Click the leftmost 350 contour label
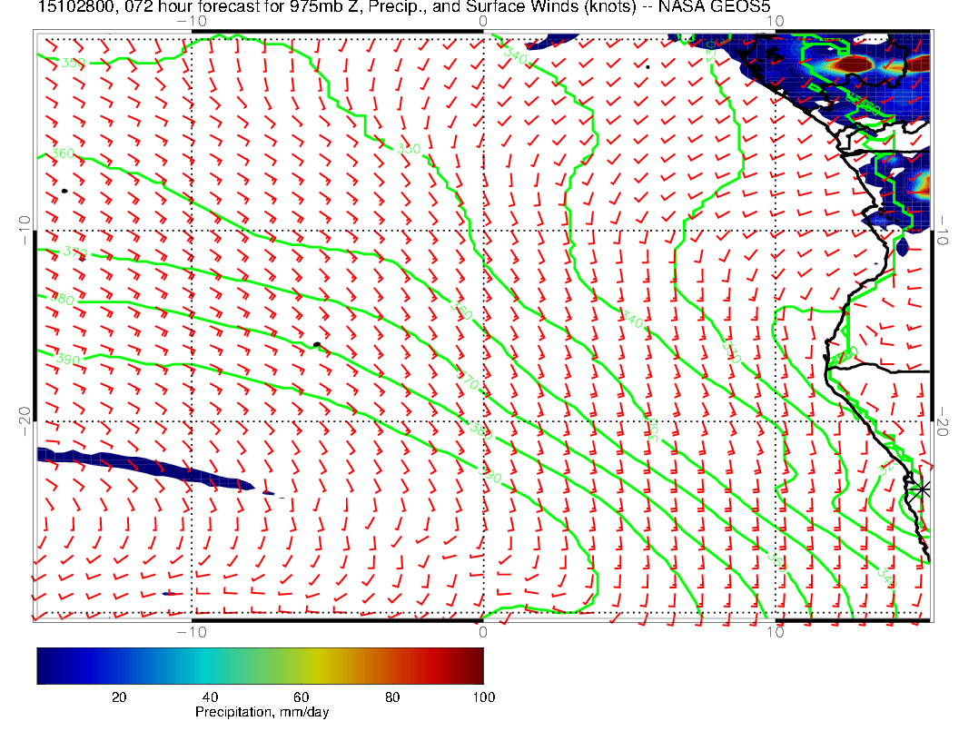Image resolution: width=959 pixels, height=741 pixels. [x=73, y=63]
